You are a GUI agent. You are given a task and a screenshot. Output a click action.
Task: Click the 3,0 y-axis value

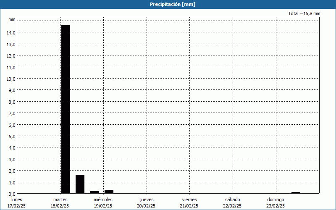(x=12, y=160)
